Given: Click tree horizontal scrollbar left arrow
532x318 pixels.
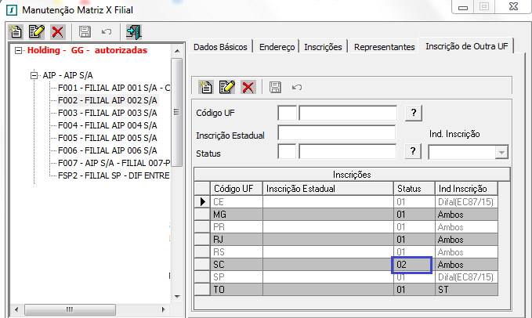Looking at the screenshot, I should click(x=16, y=309).
